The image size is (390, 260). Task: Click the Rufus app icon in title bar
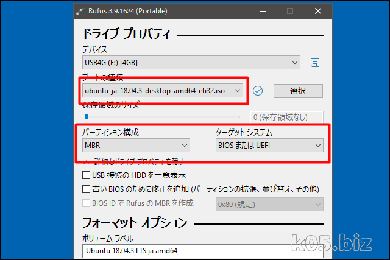pos(80,11)
